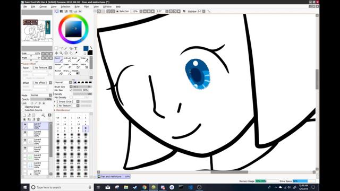Click the black background color swatch
The height and width of the screenshot is (191, 340).
[90, 53]
